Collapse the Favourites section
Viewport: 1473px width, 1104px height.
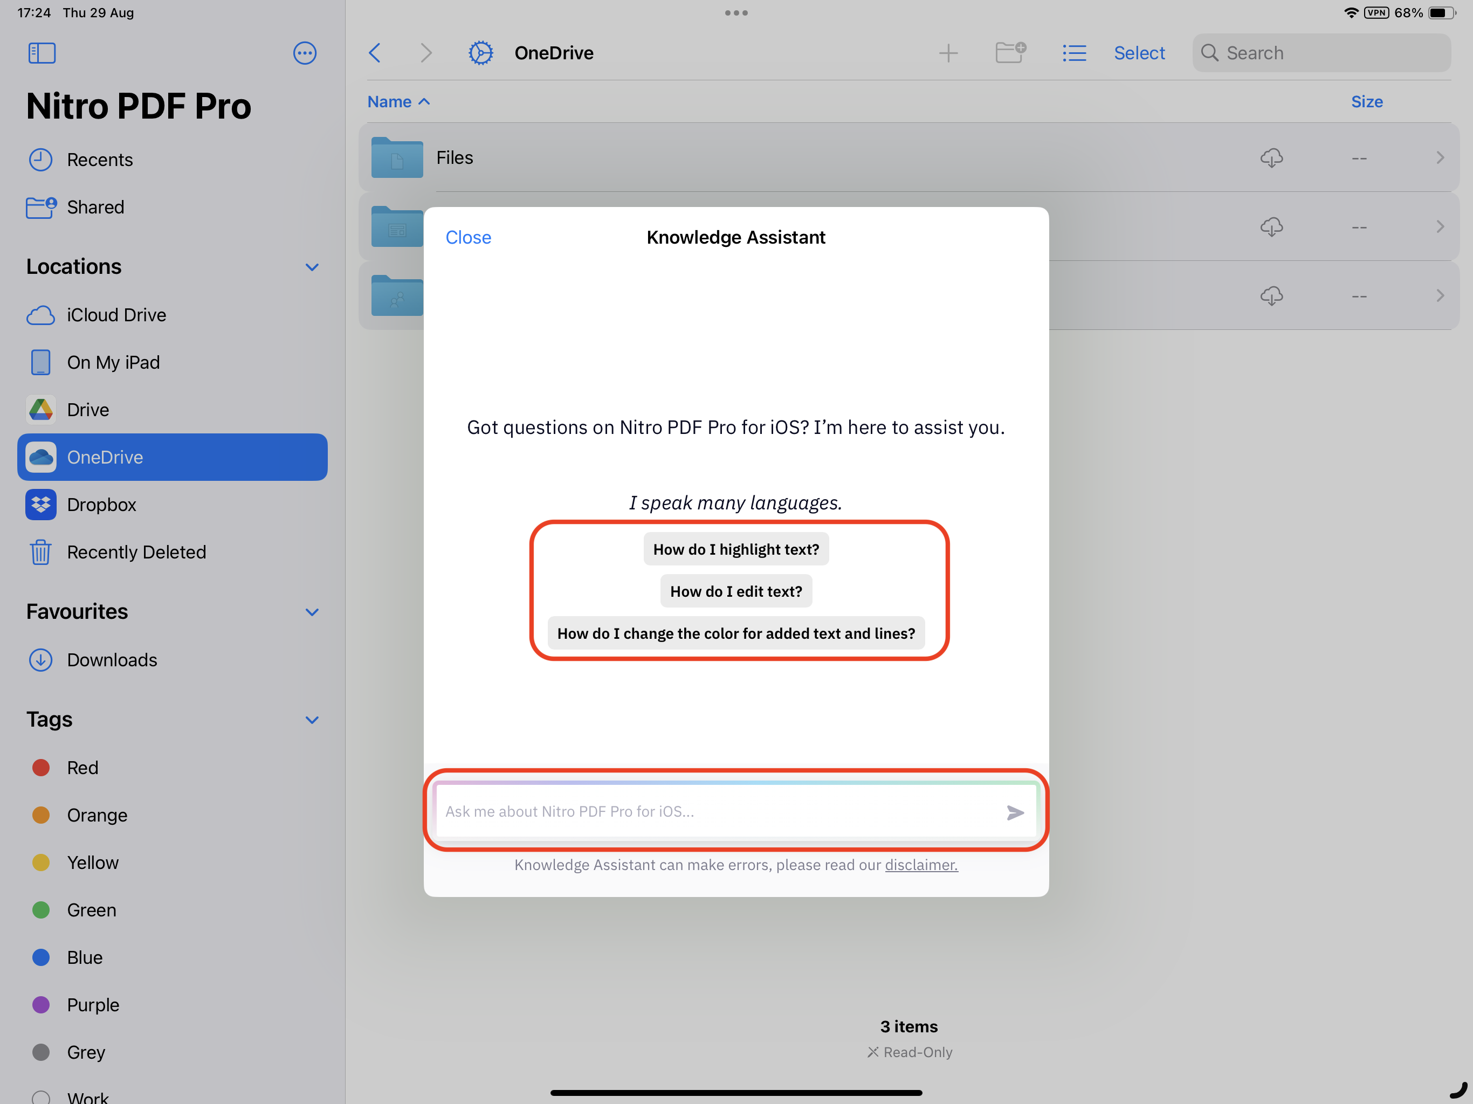tap(312, 612)
